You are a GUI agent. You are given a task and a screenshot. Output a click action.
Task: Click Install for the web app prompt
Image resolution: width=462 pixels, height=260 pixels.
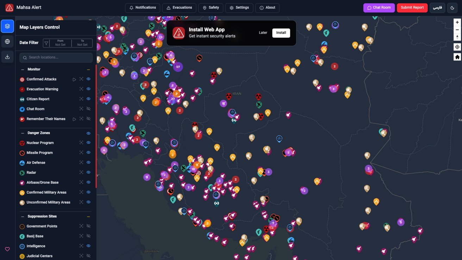pos(281,32)
